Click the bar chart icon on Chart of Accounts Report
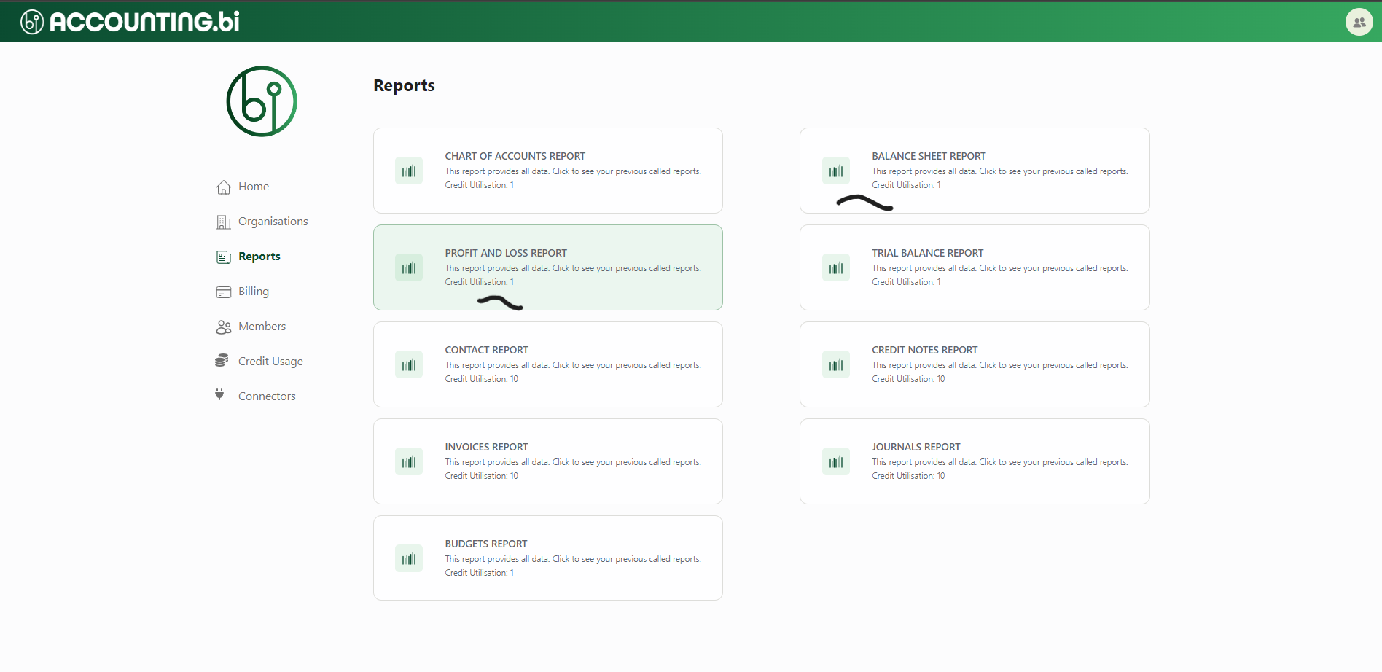Viewport: 1382px width, 672px height. pyautogui.click(x=409, y=170)
